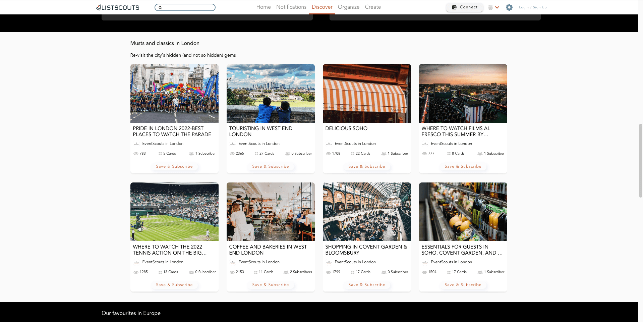Click the ListScouts logo
Screen dimensions: 643x322
118,7
